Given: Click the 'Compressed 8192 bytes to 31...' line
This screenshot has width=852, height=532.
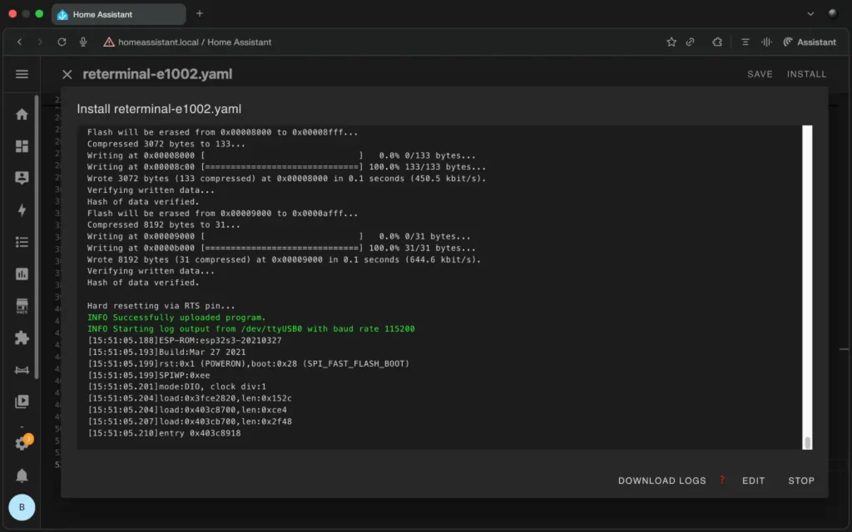Looking at the screenshot, I should tap(164, 224).
